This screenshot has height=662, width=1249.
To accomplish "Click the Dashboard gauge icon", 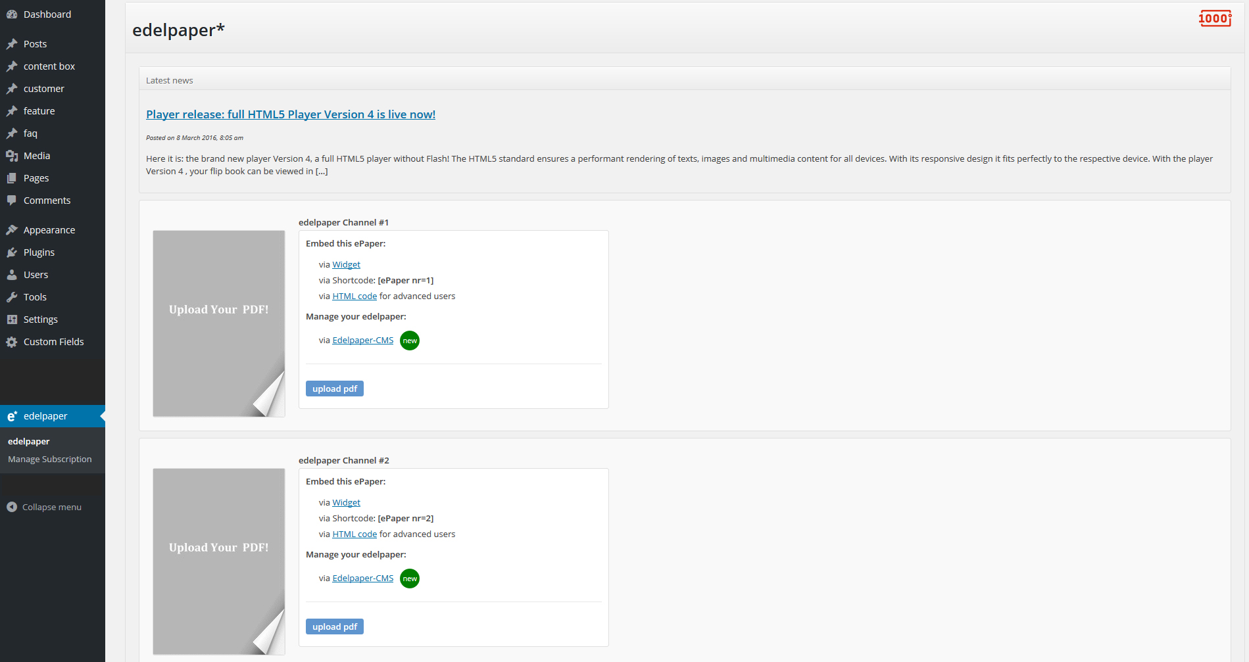I will (x=12, y=14).
